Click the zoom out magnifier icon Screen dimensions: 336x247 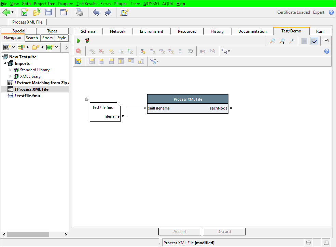click(x=272, y=41)
